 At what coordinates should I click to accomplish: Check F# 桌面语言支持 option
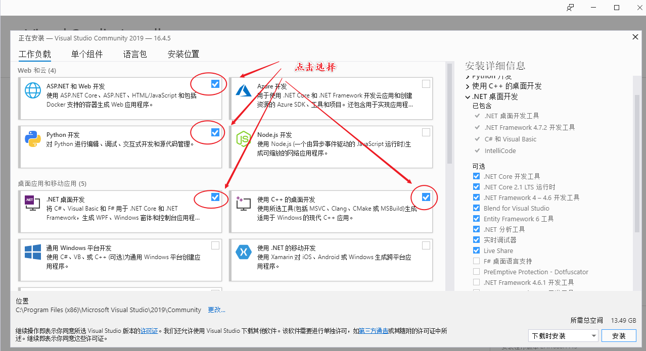[x=476, y=261]
